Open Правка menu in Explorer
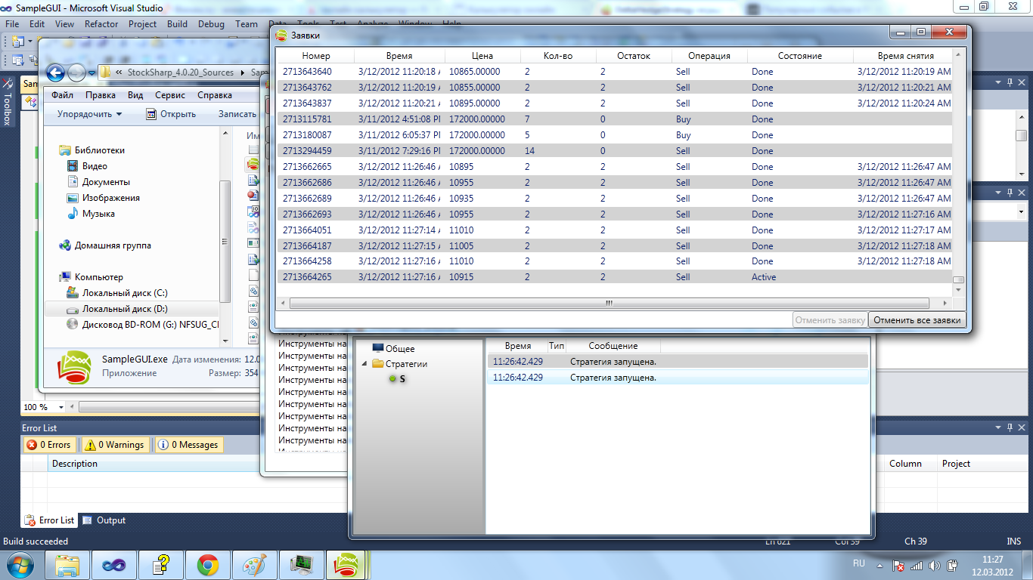Viewport: 1033px width, 580px height. pyautogui.click(x=101, y=95)
